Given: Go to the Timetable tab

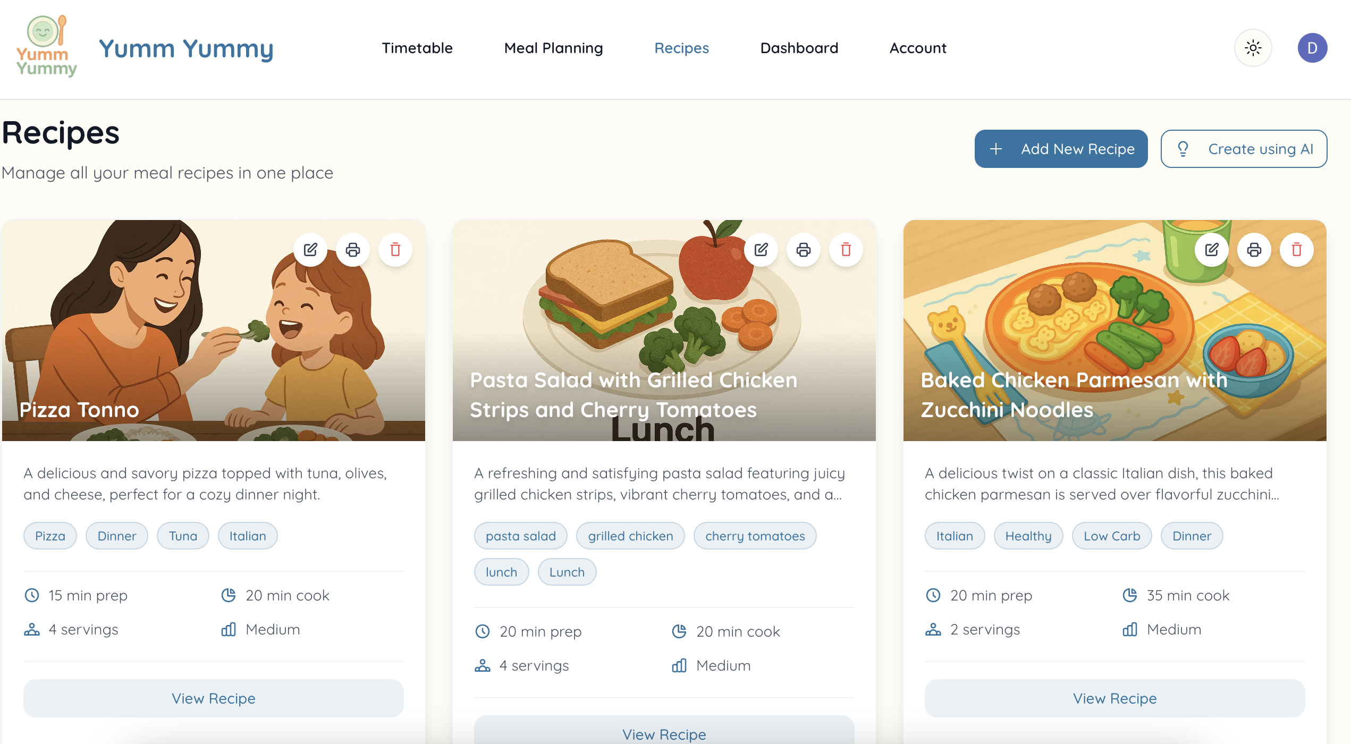Looking at the screenshot, I should (417, 48).
